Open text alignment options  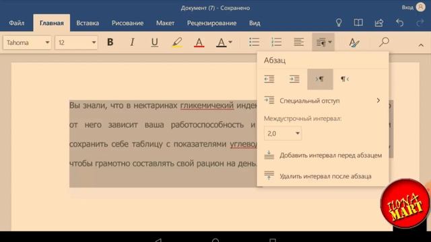(298, 42)
